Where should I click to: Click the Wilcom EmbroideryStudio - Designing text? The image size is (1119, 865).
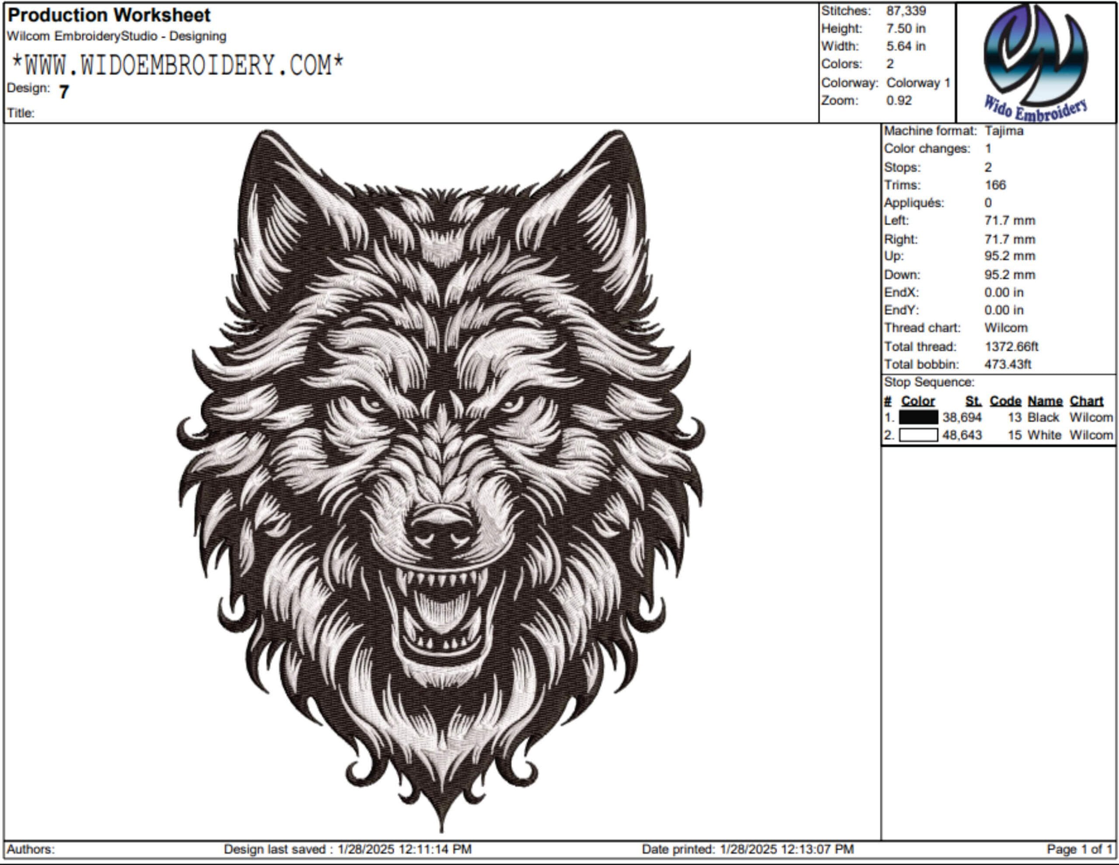coord(117,36)
